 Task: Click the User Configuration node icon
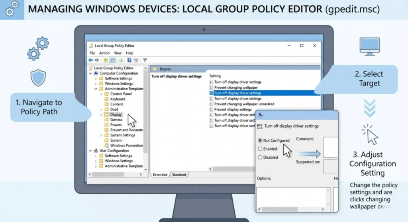[x=96, y=150]
